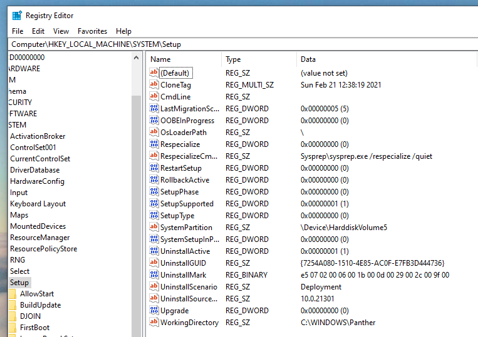The height and width of the screenshot is (337, 478).
Task: Open the Favorites menu
Action: pos(92,31)
